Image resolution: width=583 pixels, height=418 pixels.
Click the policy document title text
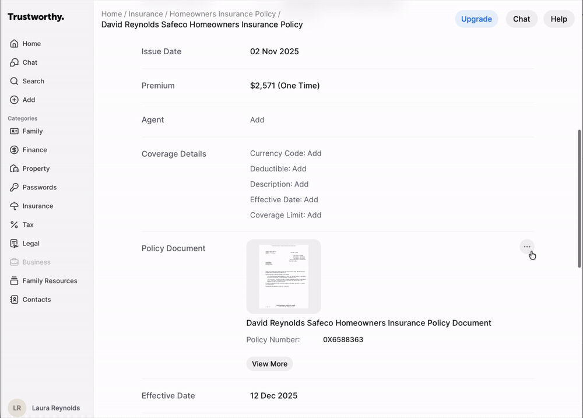(369, 323)
